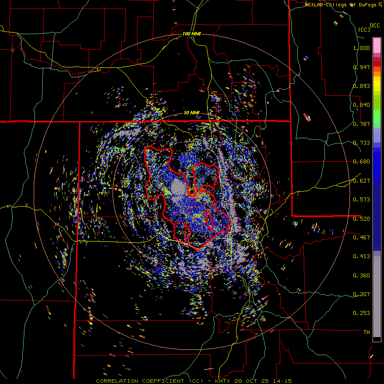Pick the lavender color bar segment near 0.733
Image resolution: width=384 pixels, height=384 pixels.
377,135
